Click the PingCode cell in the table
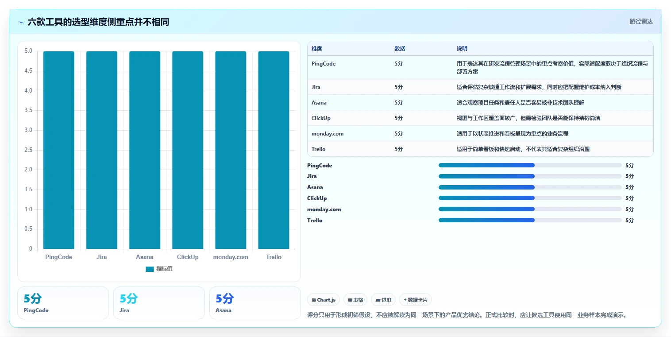The height and width of the screenshot is (337, 671). click(324, 64)
